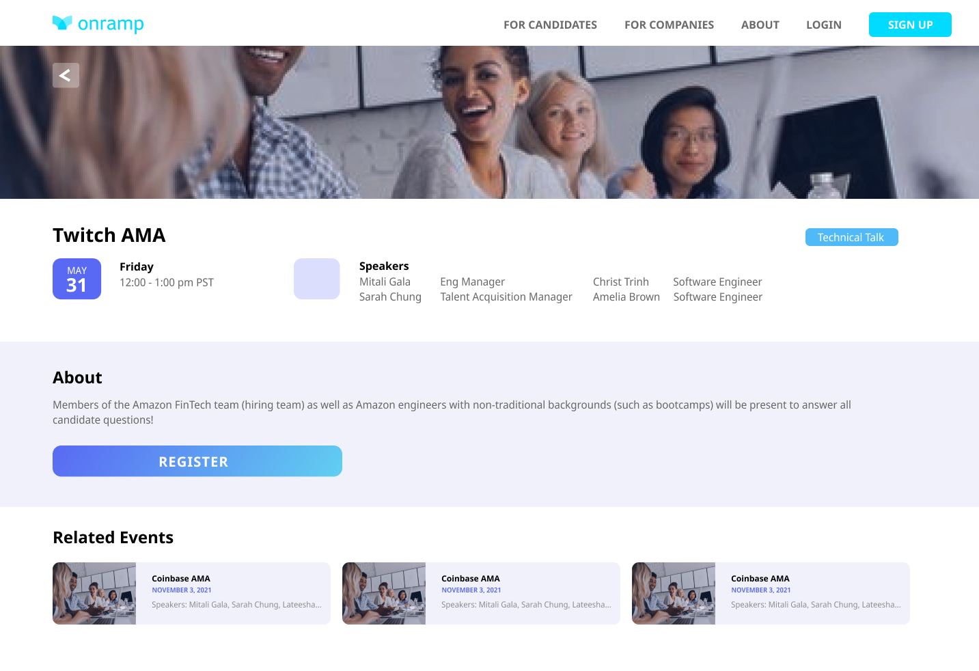Select the Technical Talk tag
The width and height of the screenshot is (979, 671).
(851, 237)
